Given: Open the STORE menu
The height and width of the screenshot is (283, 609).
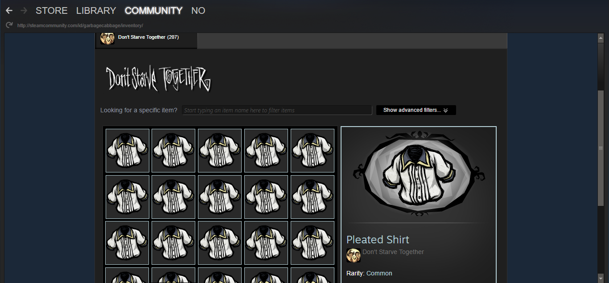Looking at the screenshot, I should coord(52,11).
